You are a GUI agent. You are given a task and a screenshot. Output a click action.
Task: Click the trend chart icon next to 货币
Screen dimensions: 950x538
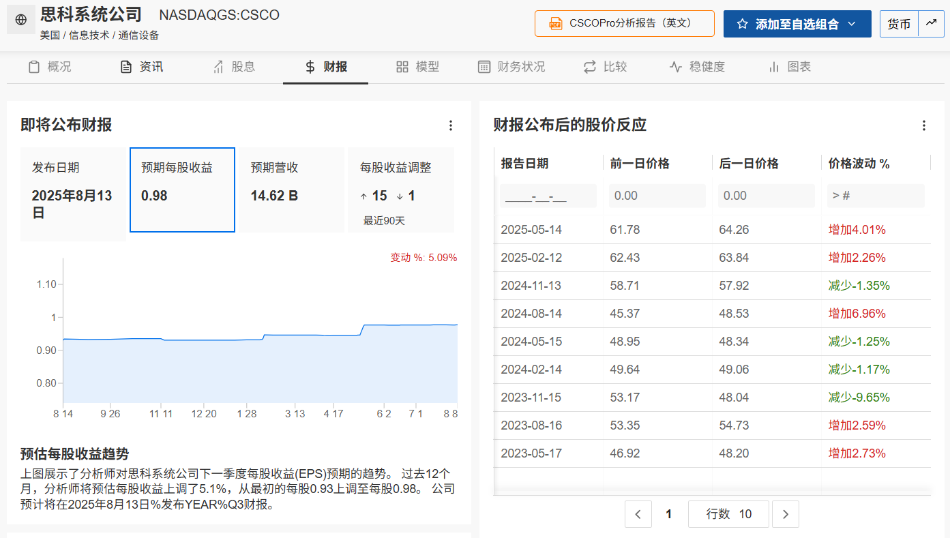pyautogui.click(x=931, y=24)
